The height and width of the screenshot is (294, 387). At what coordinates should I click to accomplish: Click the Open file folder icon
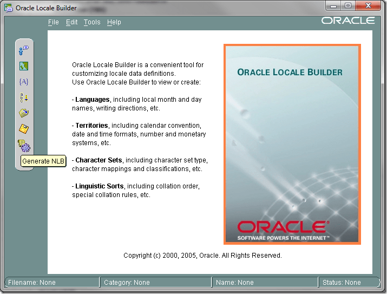tap(24, 113)
